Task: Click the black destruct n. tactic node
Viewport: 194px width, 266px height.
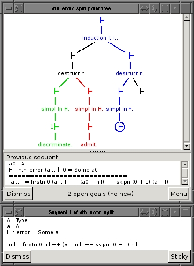Action: click(72, 73)
